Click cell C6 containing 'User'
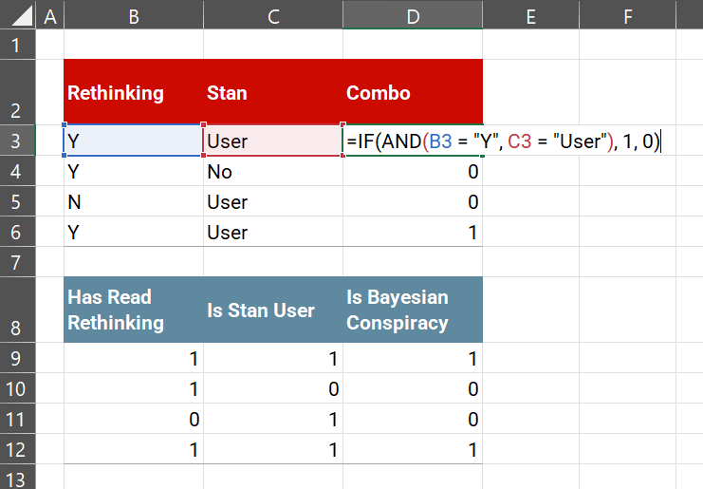The height and width of the screenshot is (489, 703). coord(273,232)
